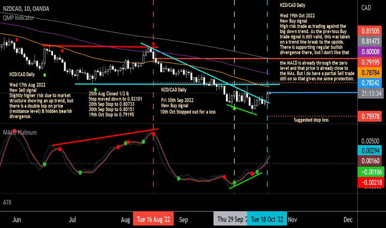Click the Aug label on time axis

(125, 220)
